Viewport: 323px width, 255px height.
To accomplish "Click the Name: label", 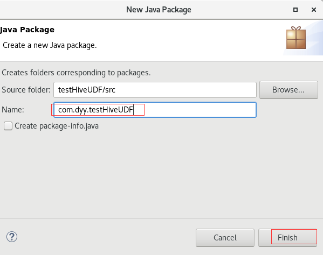I will pyautogui.click(x=13, y=110).
